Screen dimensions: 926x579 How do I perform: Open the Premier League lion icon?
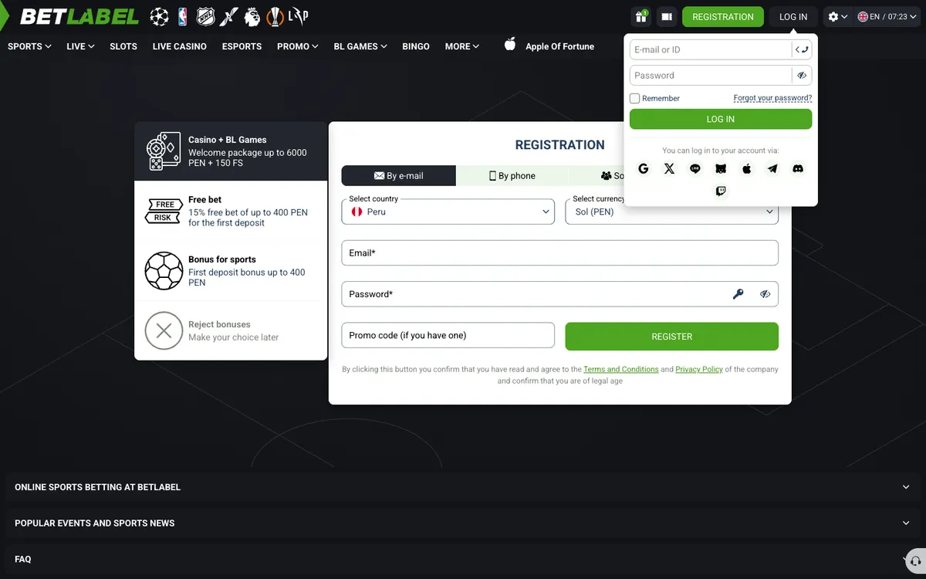pyautogui.click(x=252, y=16)
